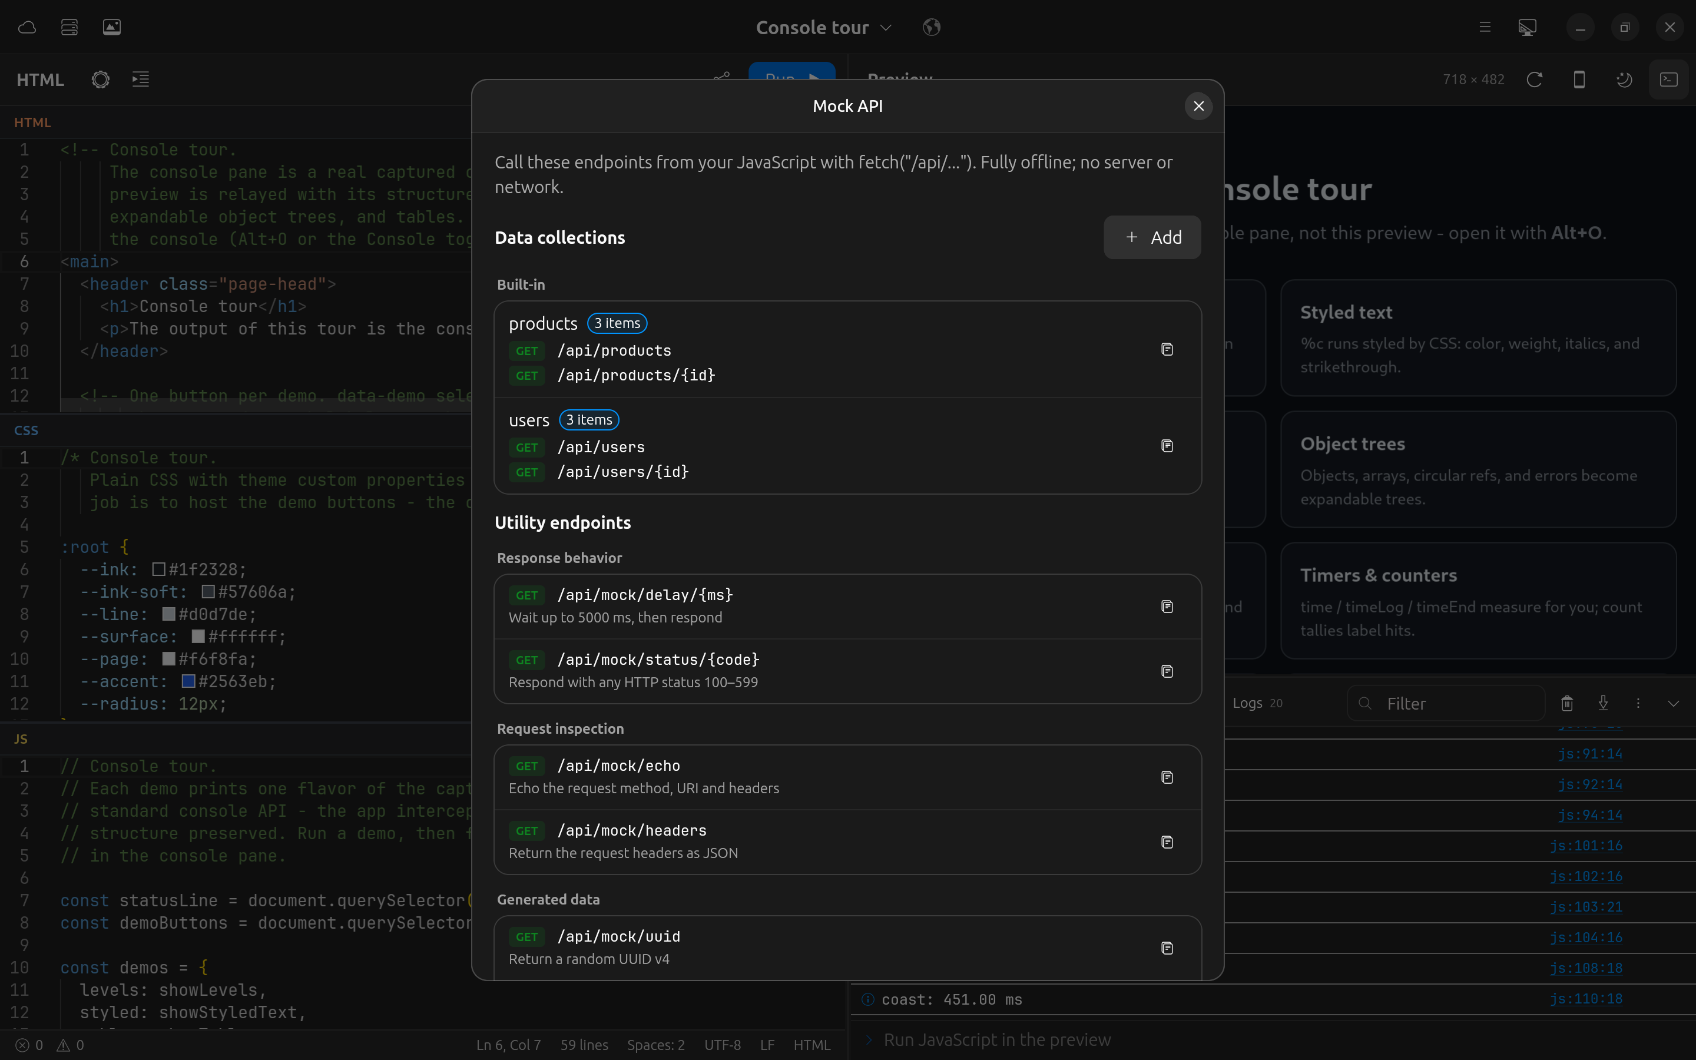The height and width of the screenshot is (1060, 1696).
Task: Toggle mobile device preview
Action: (1579, 79)
